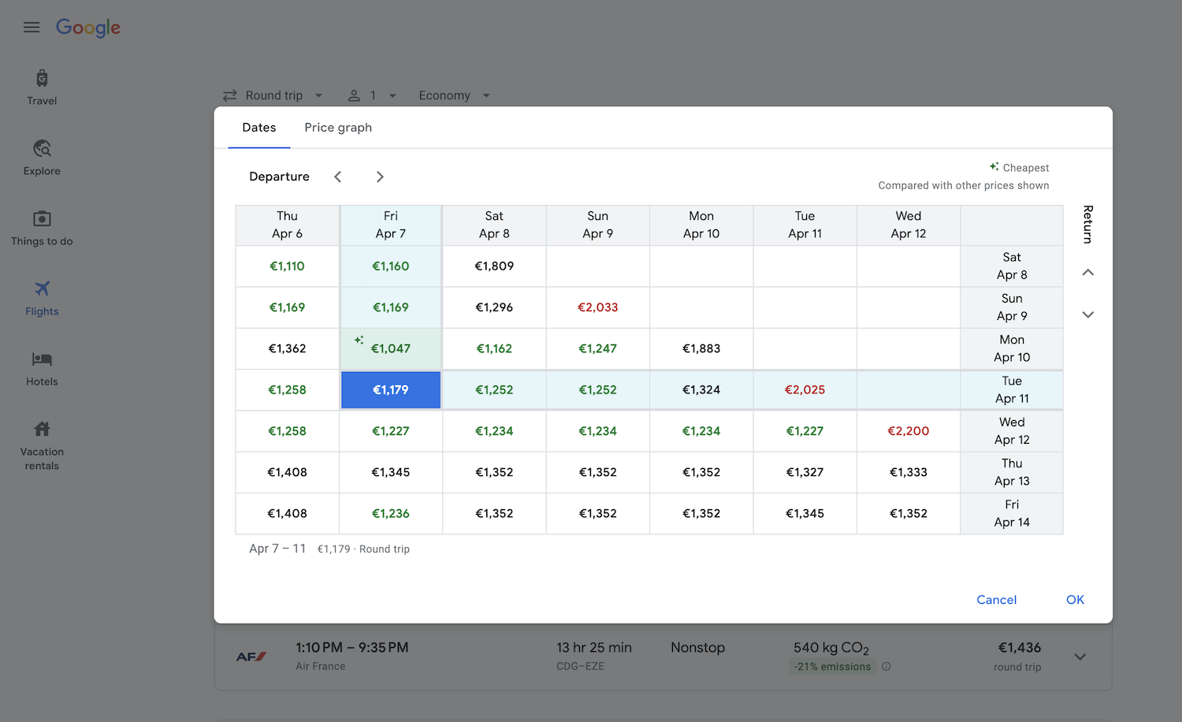This screenshot has height=722, width=1182.
Task: Cancel the date selection dialog
Action: click(996, 600)
